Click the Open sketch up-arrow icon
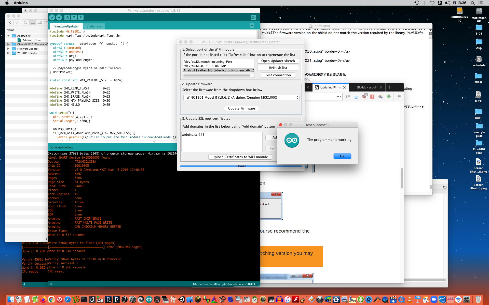489x305 pixels. (74, 17)
